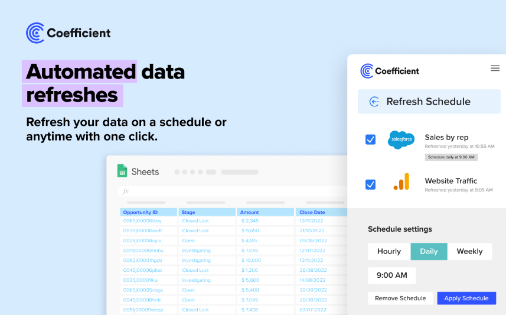Click the Opportunity ID column header
Image resolution: width=506 pixels, height=315 pixels.
click(x=148, y=212)
